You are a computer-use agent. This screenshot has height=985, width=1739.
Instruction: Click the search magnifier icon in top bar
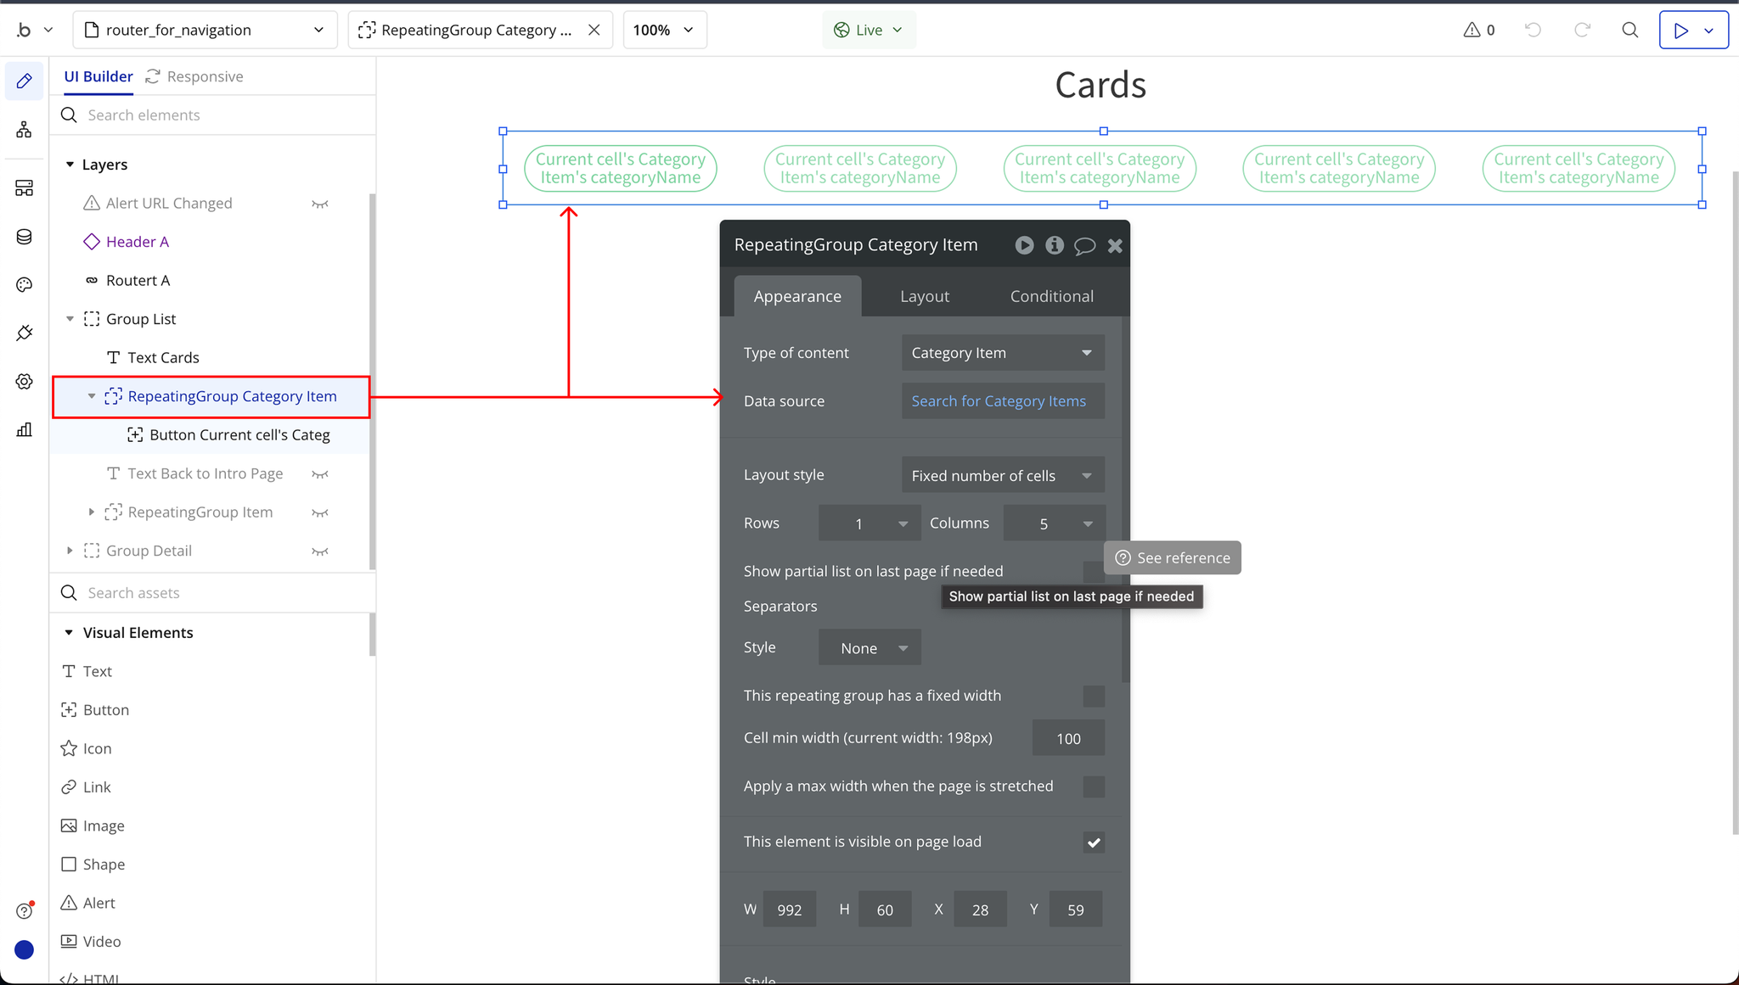1629,30
